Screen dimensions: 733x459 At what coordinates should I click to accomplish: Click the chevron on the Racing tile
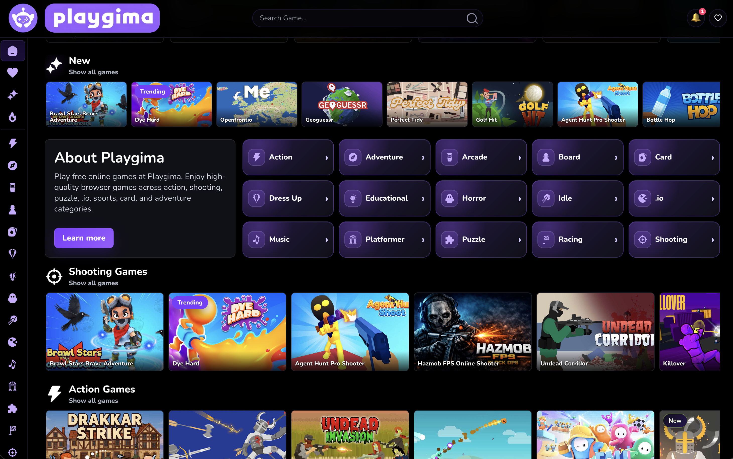(616, 240)
